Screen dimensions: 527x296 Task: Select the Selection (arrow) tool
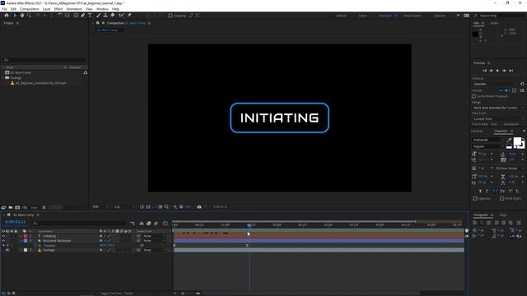15,16
